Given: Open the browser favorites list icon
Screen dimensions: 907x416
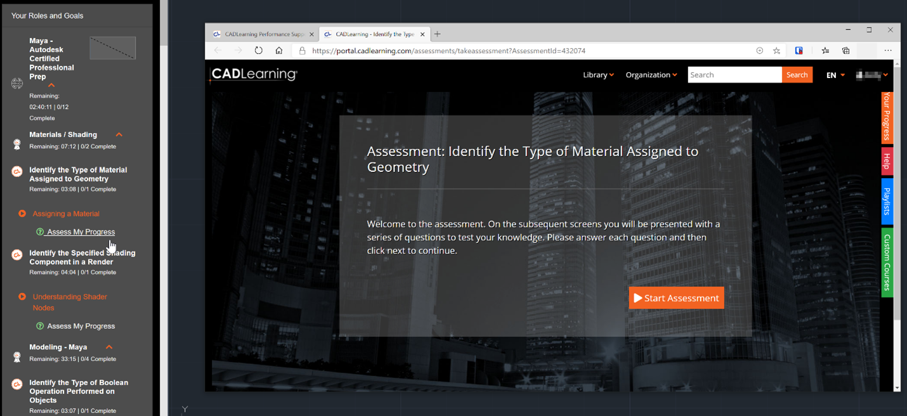Looking at the screenshot, I should 825,51.
